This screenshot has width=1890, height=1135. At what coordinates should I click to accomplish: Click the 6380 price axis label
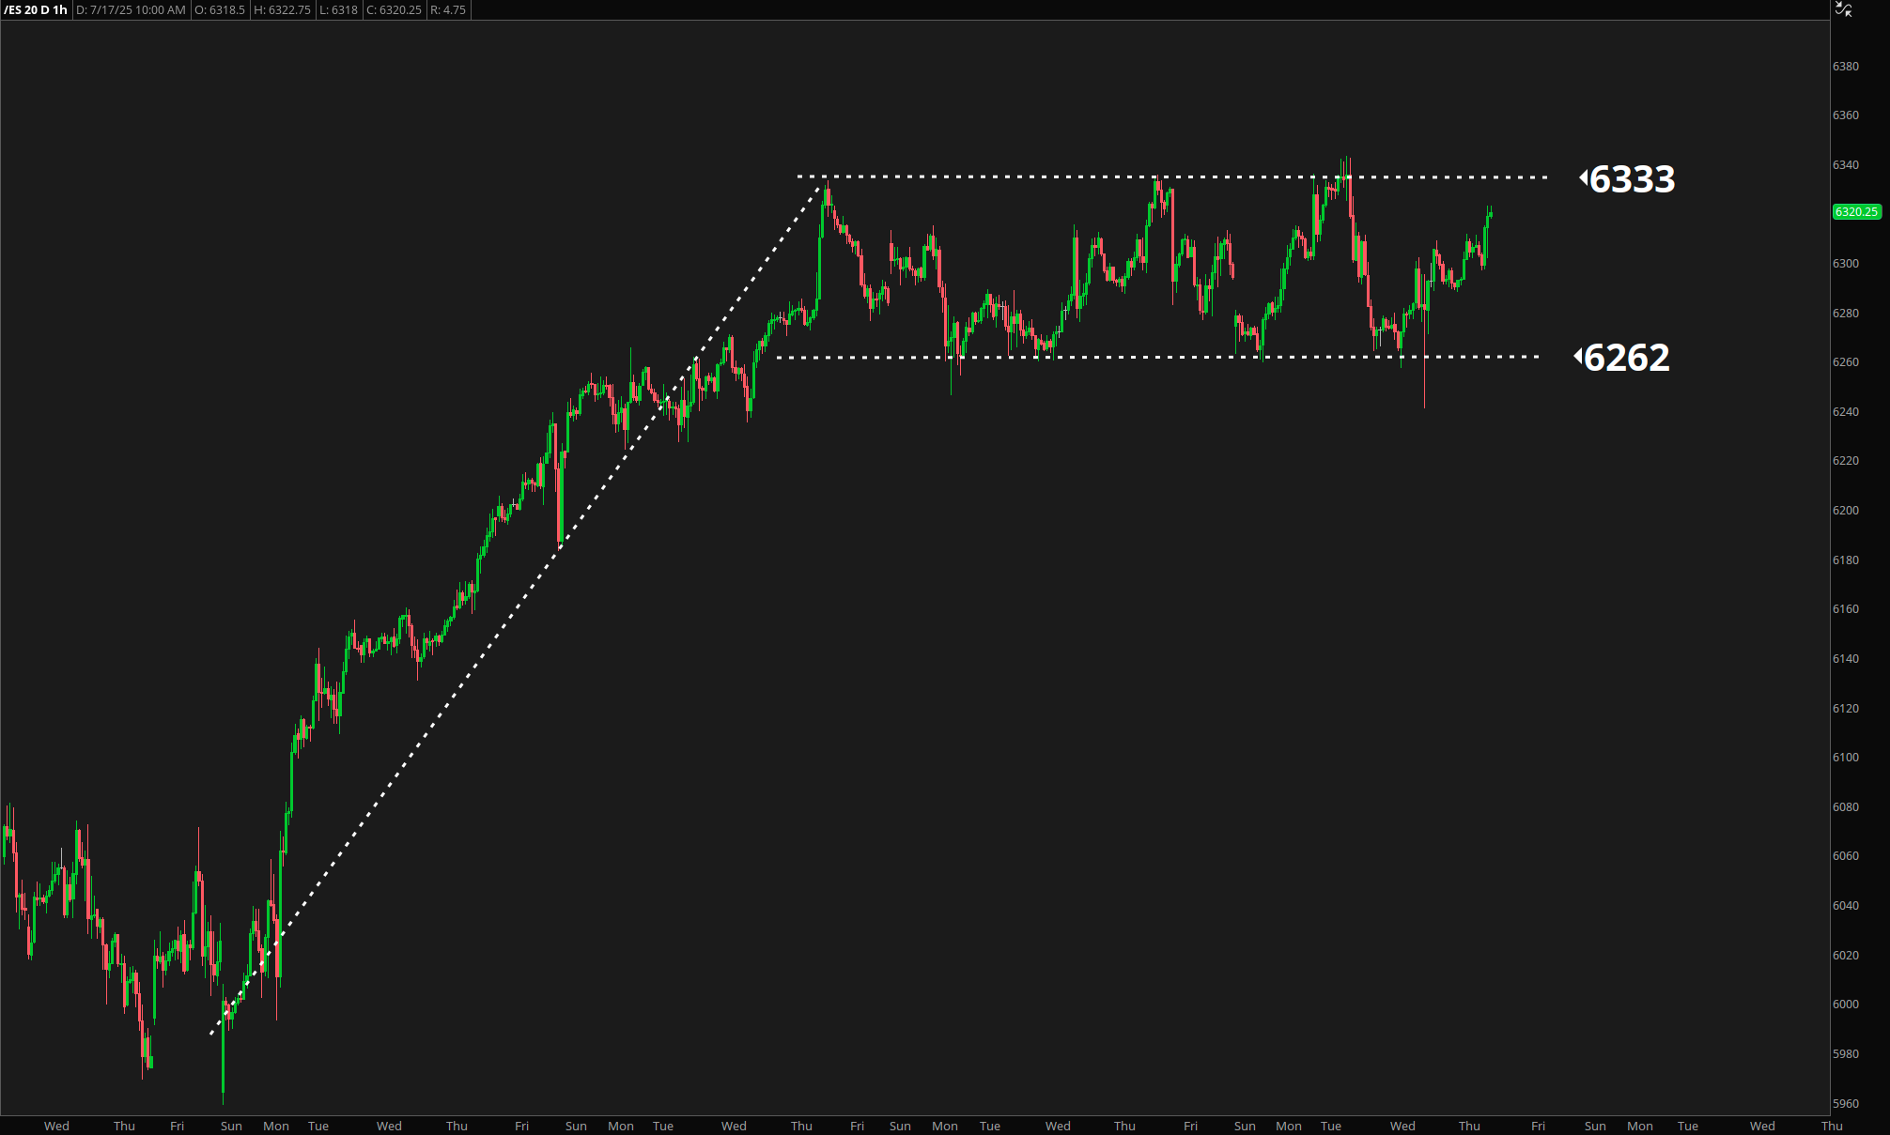point(1846,67)
